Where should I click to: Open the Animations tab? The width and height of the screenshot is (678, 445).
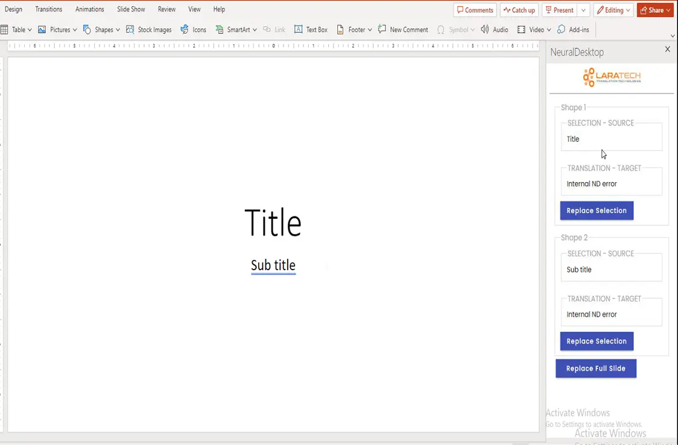[89, 9]
